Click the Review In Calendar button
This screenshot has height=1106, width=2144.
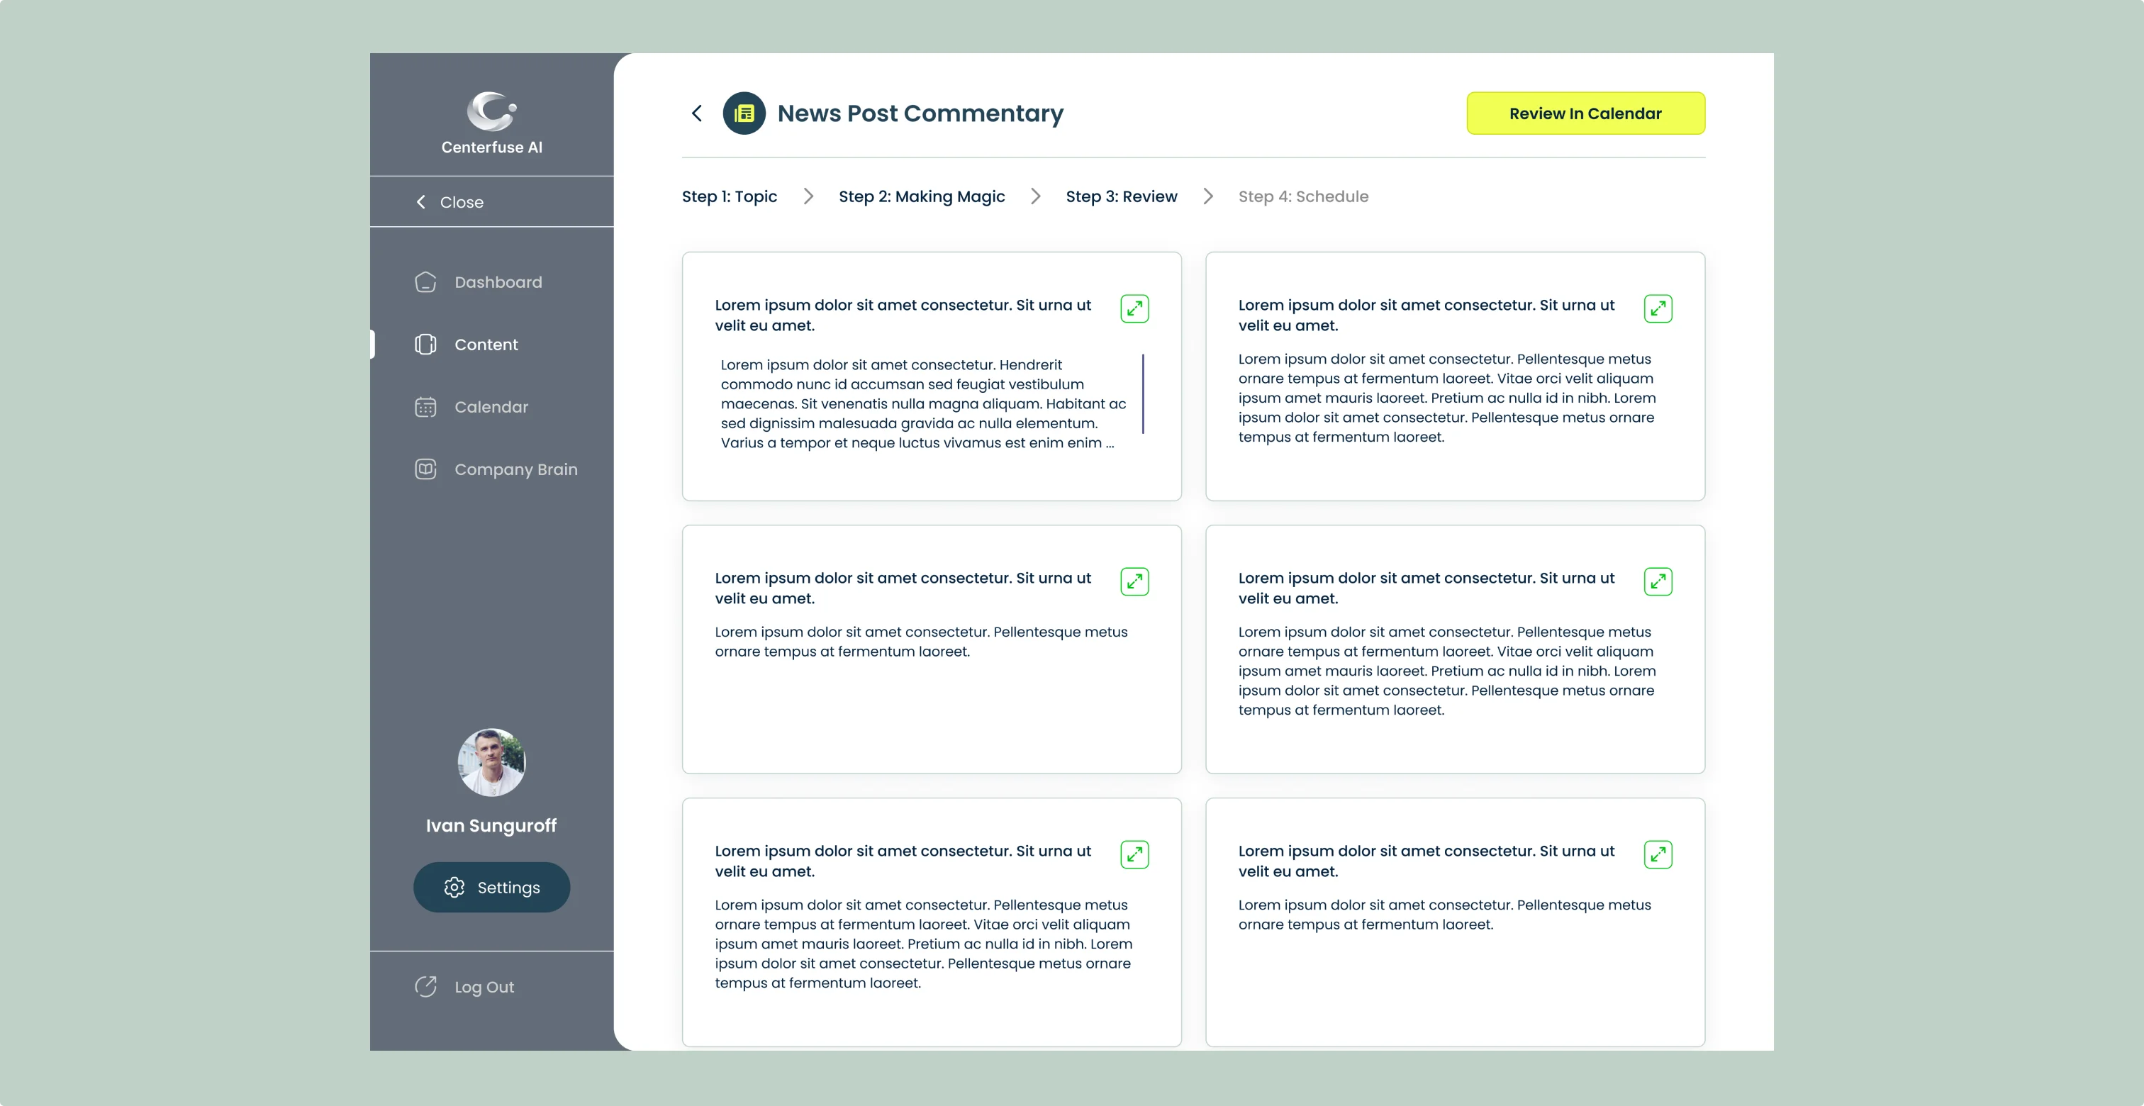[x=1585, y=113]
